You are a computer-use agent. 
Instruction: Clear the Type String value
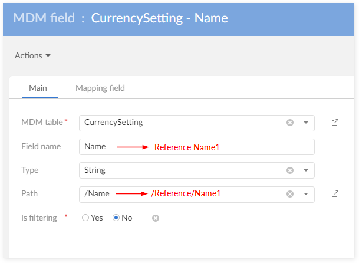tap(290, 170)
